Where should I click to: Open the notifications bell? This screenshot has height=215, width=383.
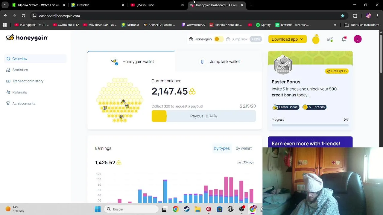[x=344, y=39]
